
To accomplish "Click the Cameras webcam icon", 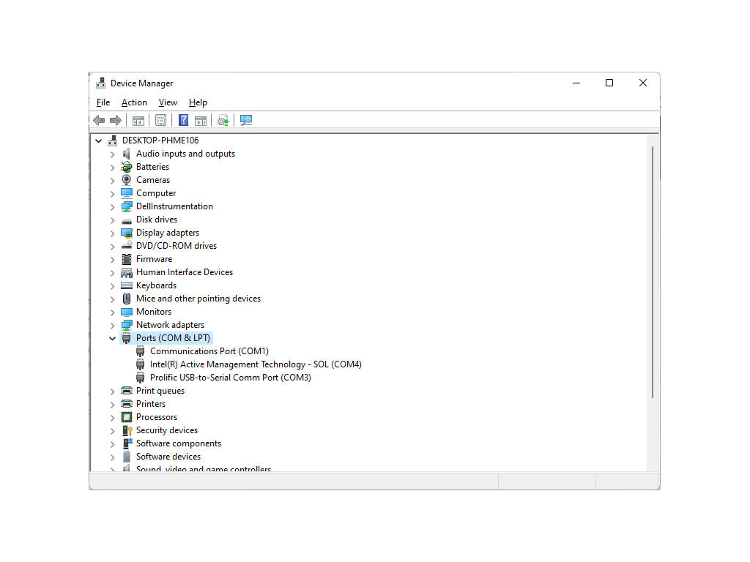I will pyautogui.click(x=126, y=180).
